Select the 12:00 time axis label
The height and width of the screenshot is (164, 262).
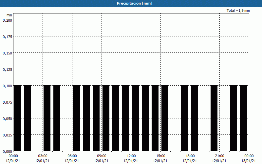tap(131, 156)
